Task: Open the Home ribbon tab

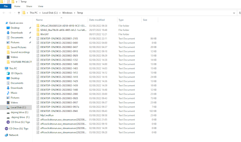Action: click(17, 6)
